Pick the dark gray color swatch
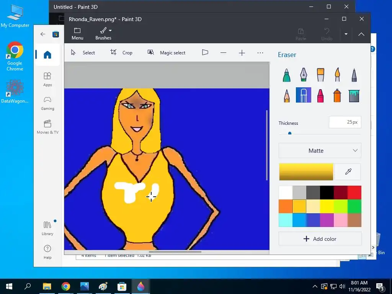Image resolution: width=392 pixels, height=294 pixels. [313, 193]
